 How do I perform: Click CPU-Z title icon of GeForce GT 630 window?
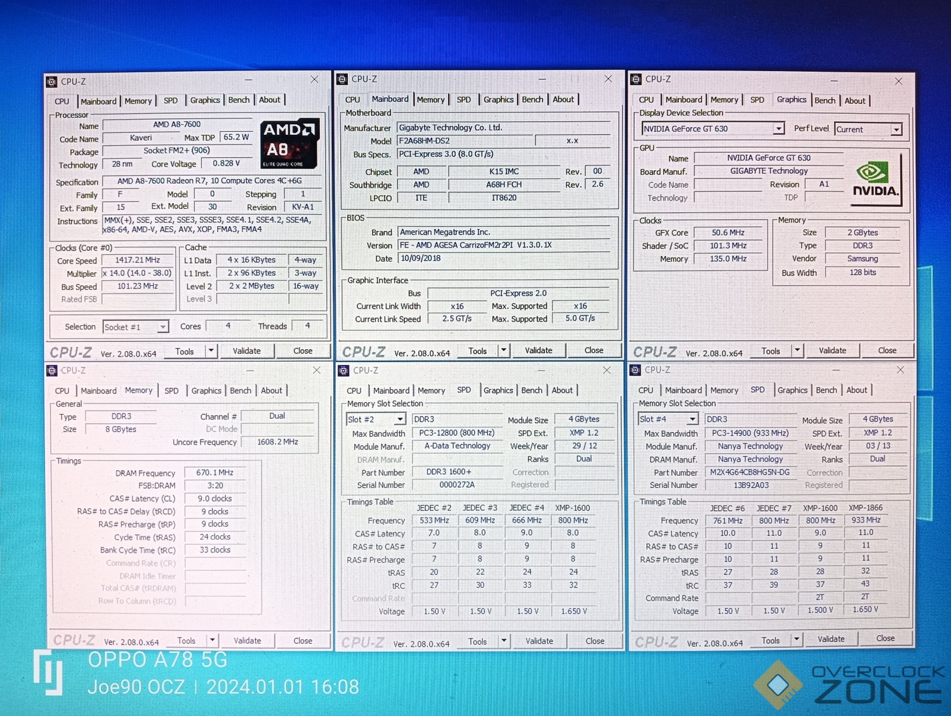click(636, 79)
